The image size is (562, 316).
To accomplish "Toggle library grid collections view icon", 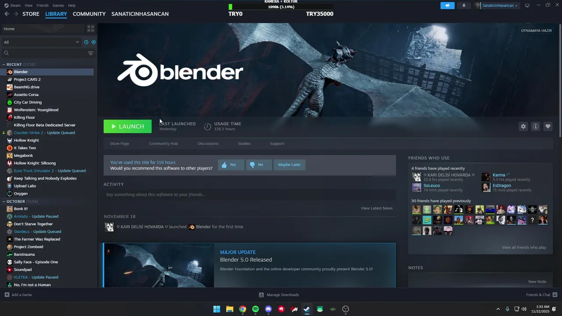I will tap(90, 29).
